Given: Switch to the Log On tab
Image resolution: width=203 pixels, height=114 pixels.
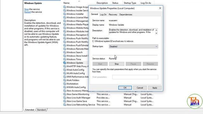Looking at the screenshot, I should point(103,15).
